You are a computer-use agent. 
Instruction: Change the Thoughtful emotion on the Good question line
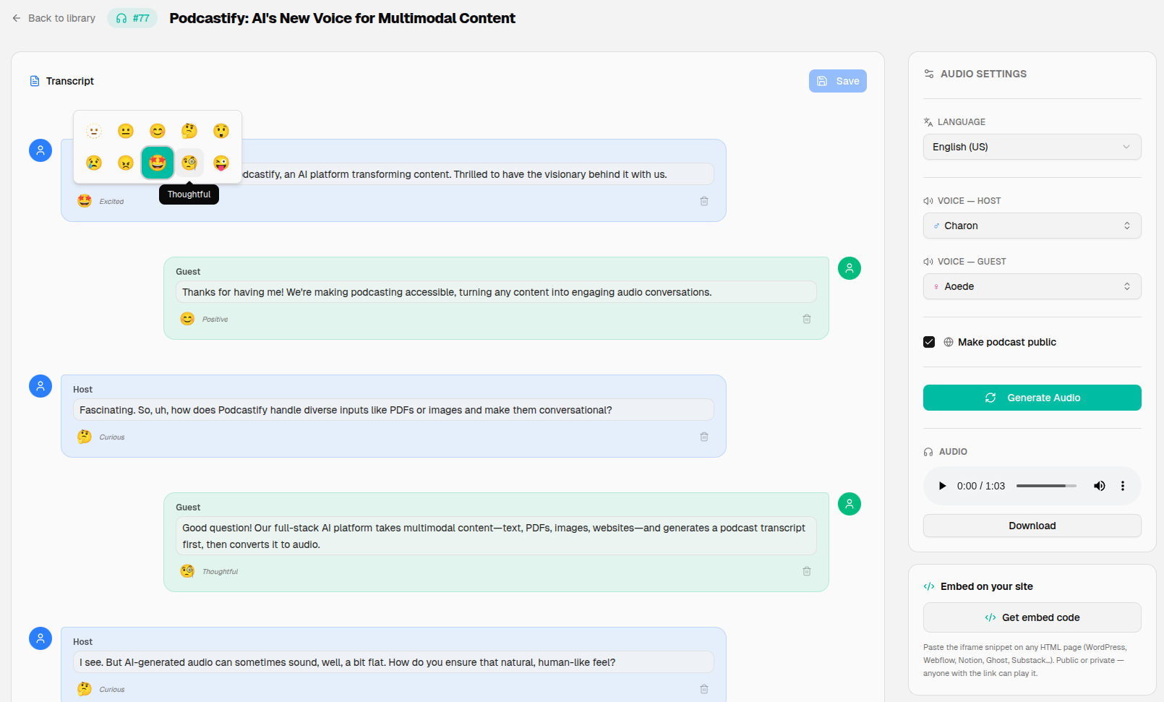coord(187,571)
